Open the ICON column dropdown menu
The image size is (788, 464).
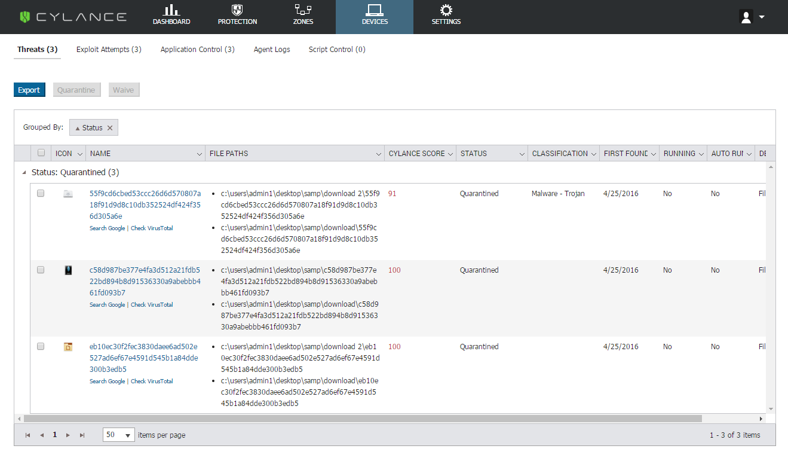click(x=79, y=154)
